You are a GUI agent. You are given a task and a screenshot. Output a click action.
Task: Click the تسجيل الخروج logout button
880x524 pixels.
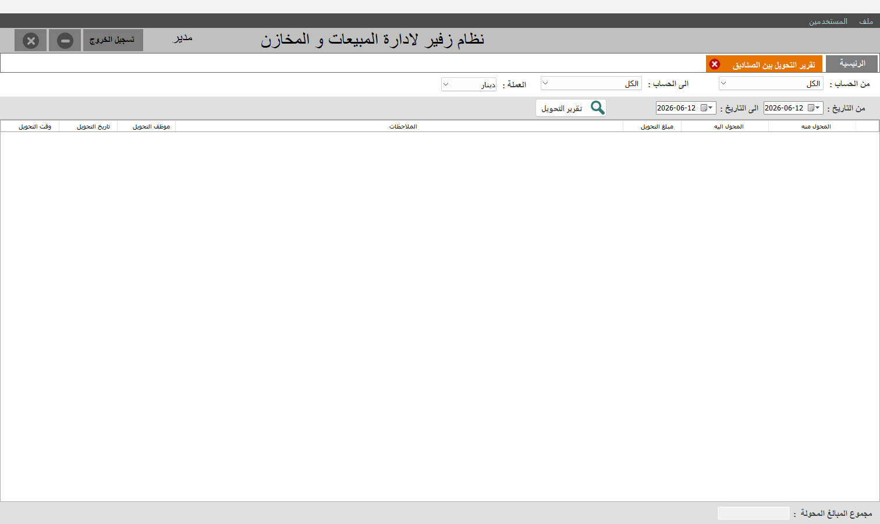pyautogui.click(x=113, y=40)
